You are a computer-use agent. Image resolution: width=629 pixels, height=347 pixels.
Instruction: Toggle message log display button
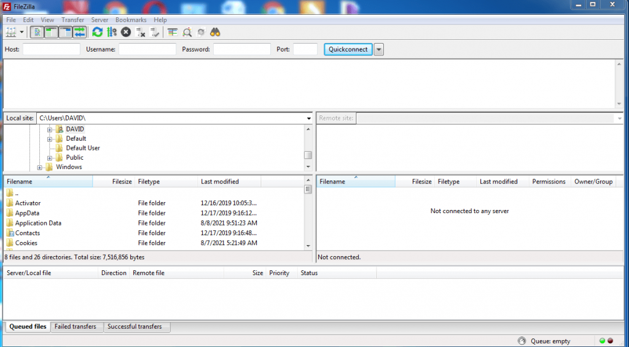(x=37, y=32)
